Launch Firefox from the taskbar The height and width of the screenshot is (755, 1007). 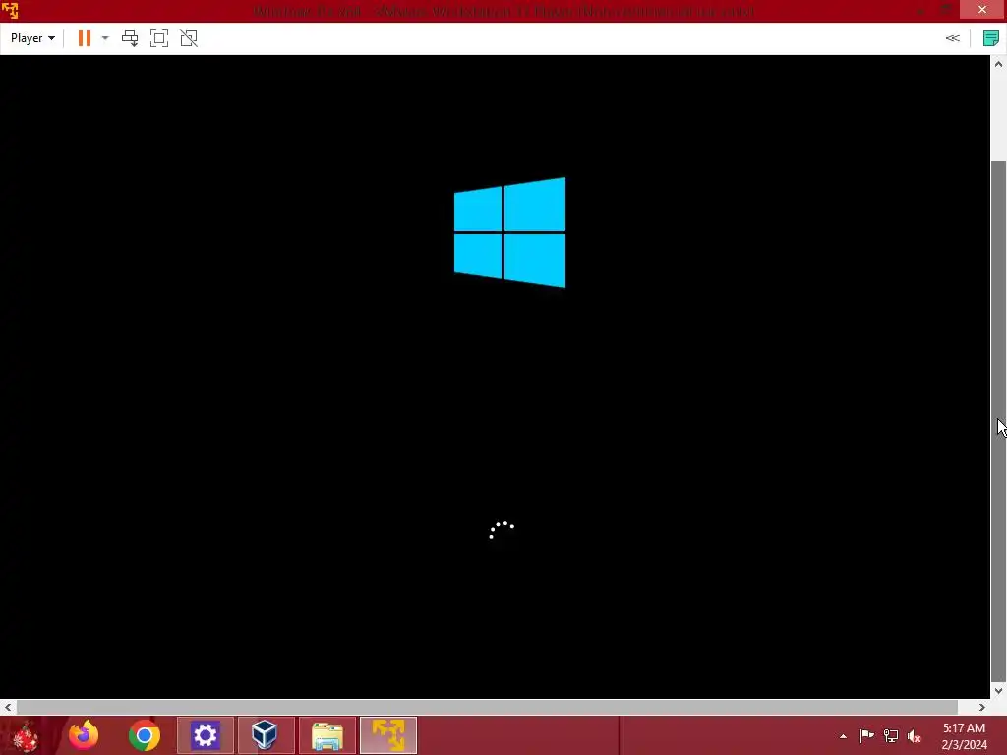[x=84, y=735]
